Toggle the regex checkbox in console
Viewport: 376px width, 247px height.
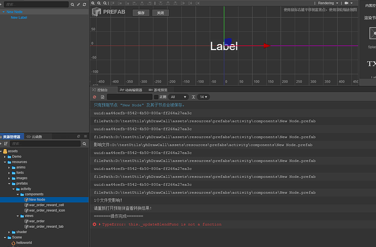pyautogui.click(x=156, y=97)
